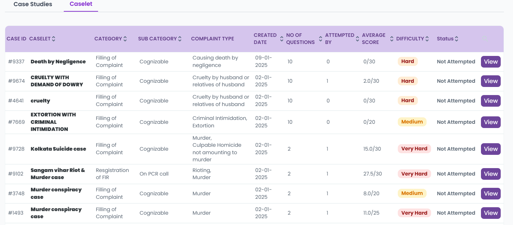Click View for case #7669 extortion
The image size is (513, 225).
(491, 122)
